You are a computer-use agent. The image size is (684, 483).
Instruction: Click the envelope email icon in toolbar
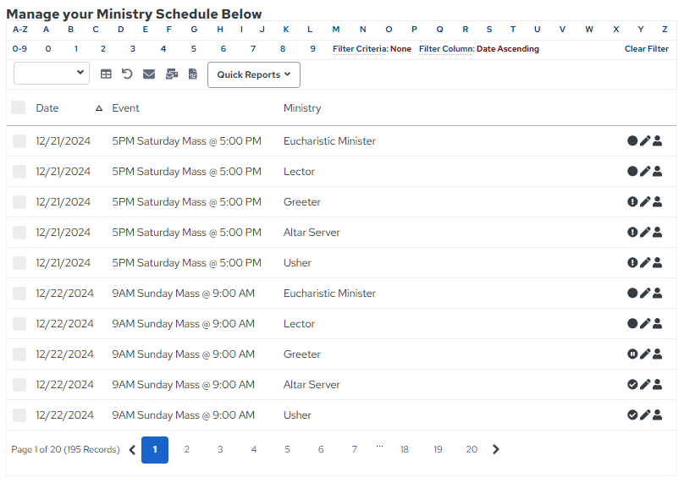149,74
